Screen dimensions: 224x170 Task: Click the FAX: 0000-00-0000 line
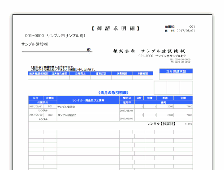click(180, 62)
